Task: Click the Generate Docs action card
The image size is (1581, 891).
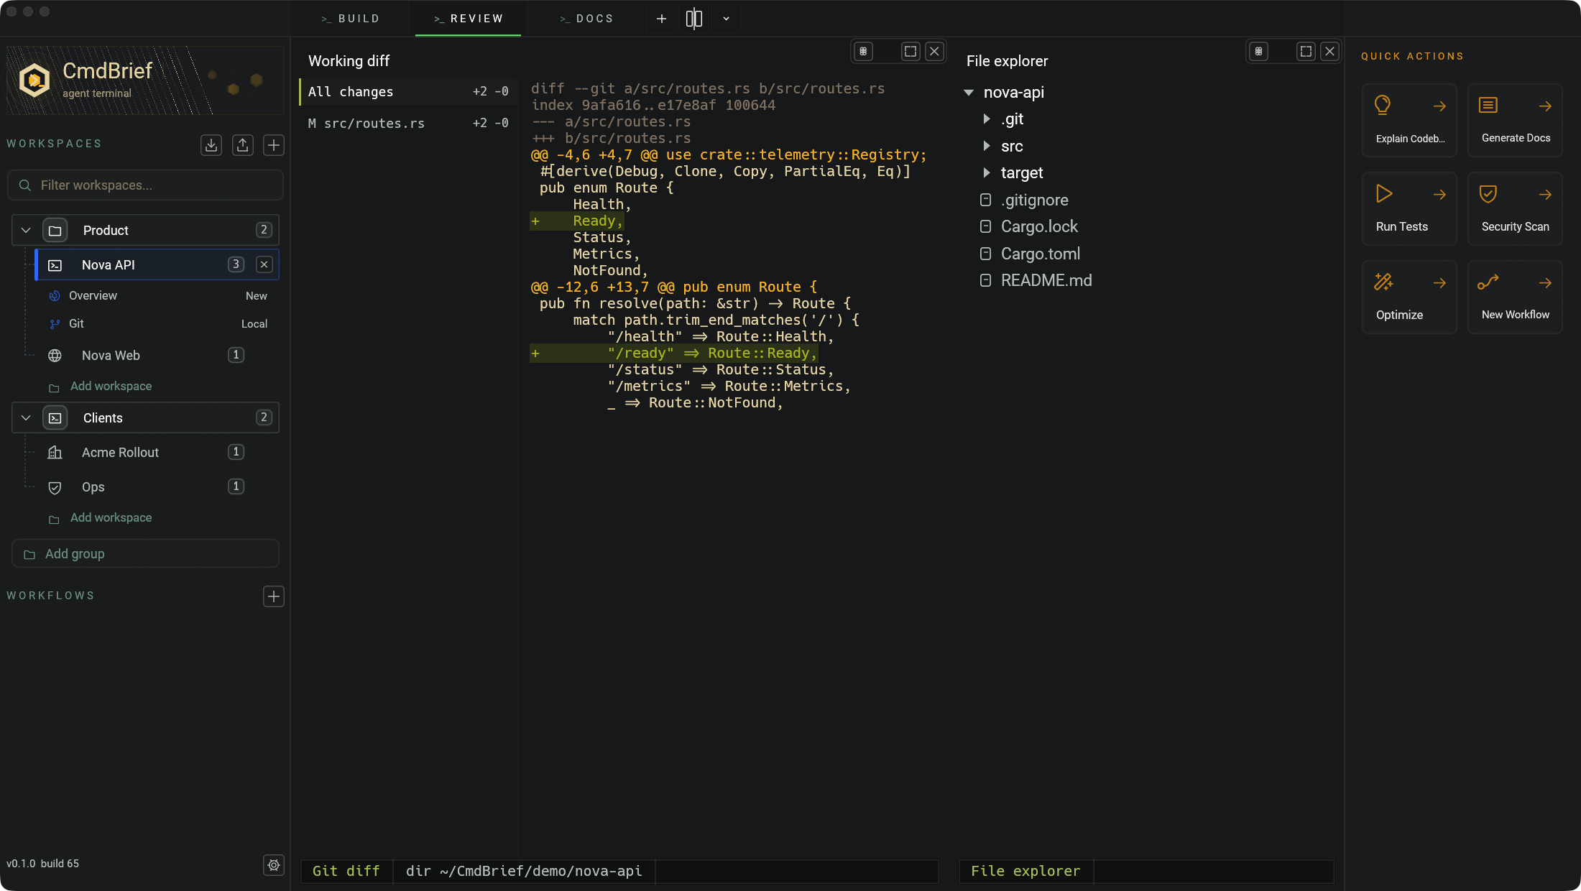Action: (1515, 120)
